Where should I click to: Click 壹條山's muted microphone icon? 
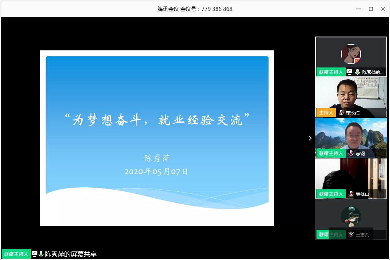351,194
